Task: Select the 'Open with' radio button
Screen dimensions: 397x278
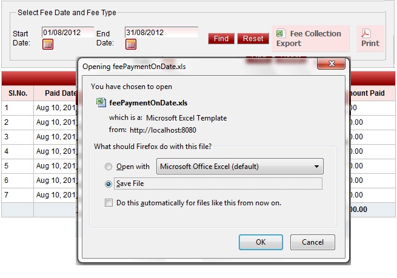Action: pos(108,167)
